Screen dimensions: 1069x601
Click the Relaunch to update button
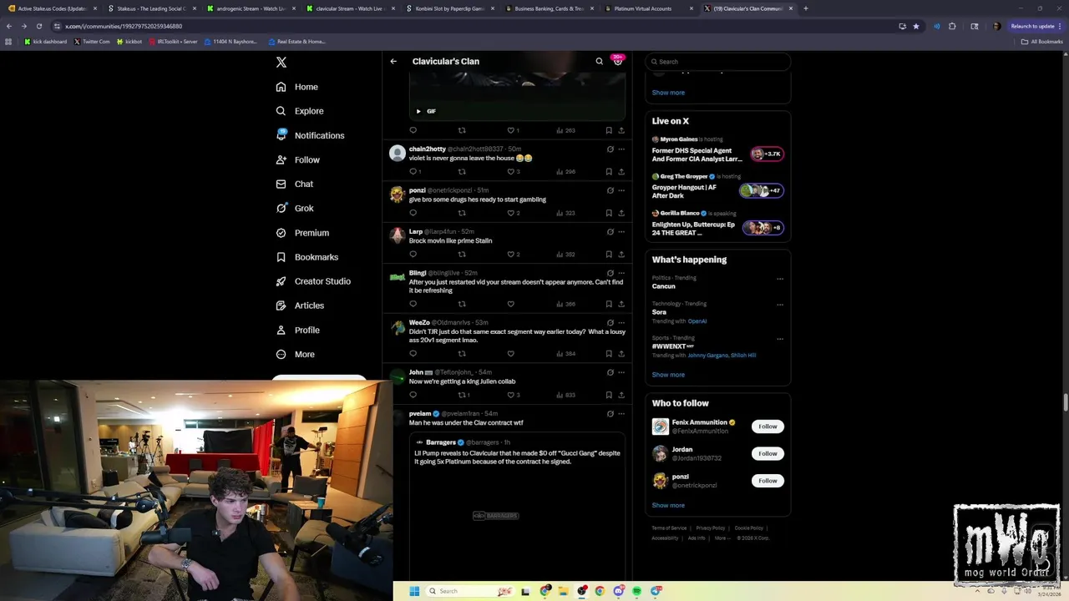tap(1035, 26)
